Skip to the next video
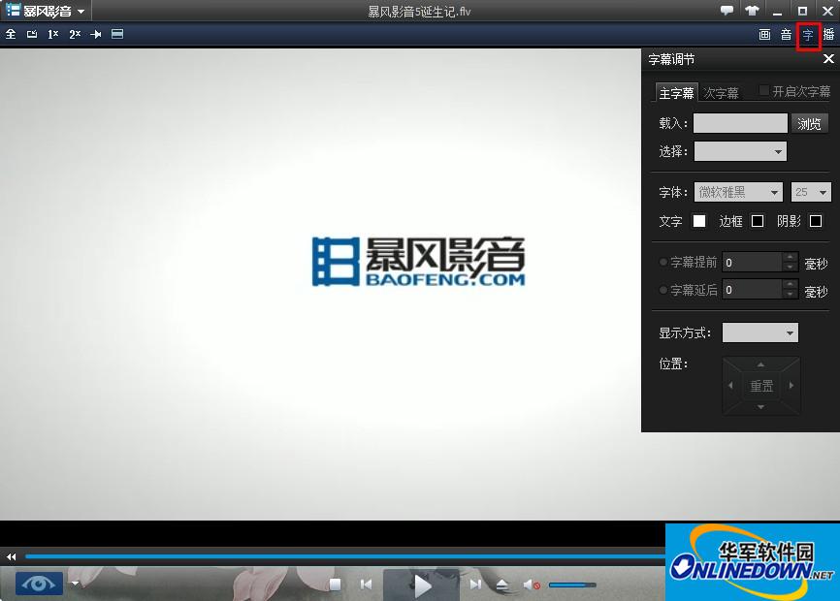Viewport: 840px width, 601px height. (x=474, y=585)
